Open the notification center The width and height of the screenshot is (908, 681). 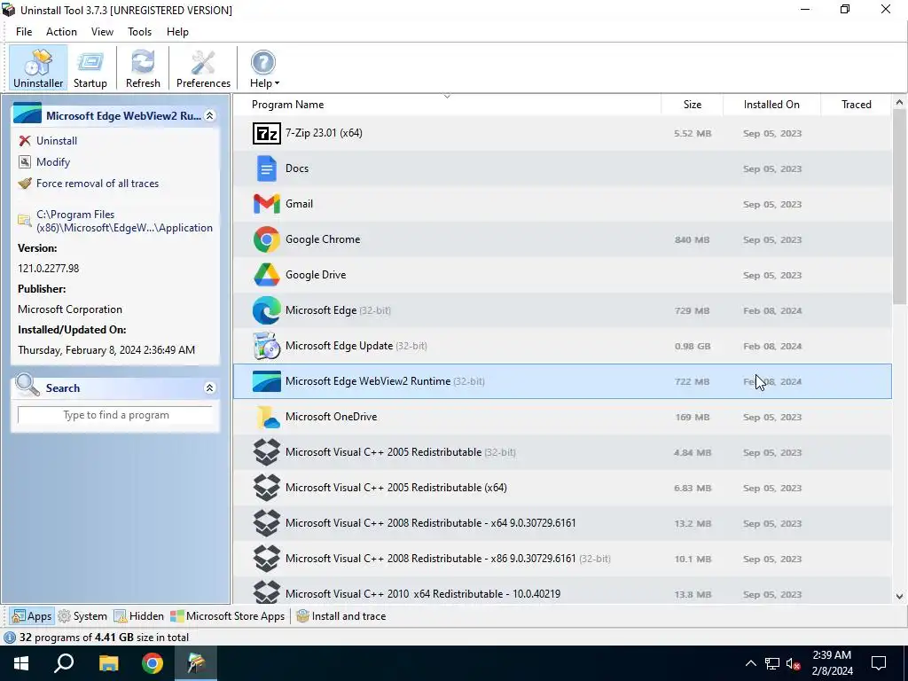click(x=879, y=663)
